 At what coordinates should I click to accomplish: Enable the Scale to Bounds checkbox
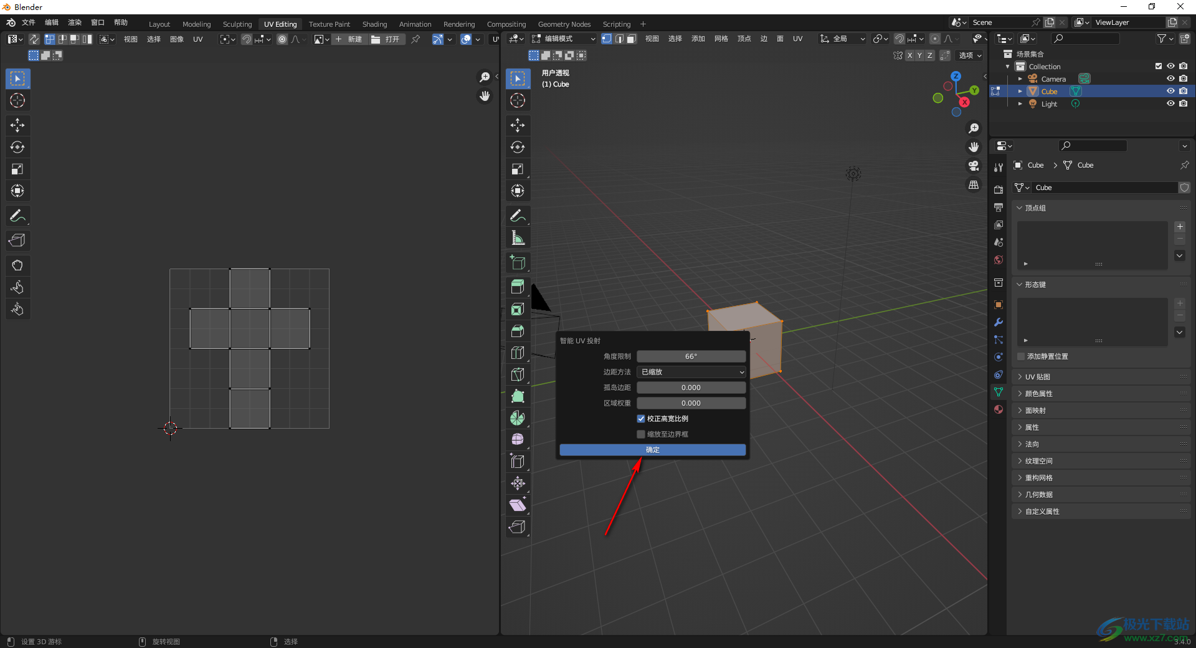point(641,434)
